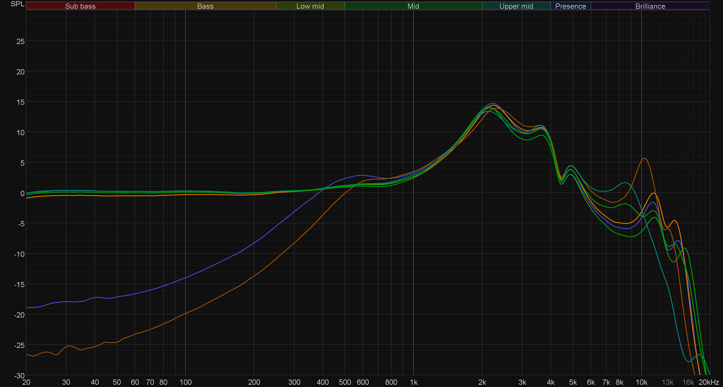Image resolution: width=723 pixels, height=387 pixels.
Task: Select the Mid band header
Action: tap(413, 6)
